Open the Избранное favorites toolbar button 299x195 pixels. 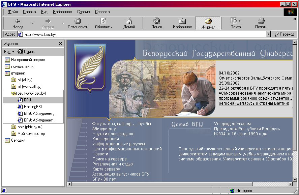pyautogui.click(x=182, y=23)
